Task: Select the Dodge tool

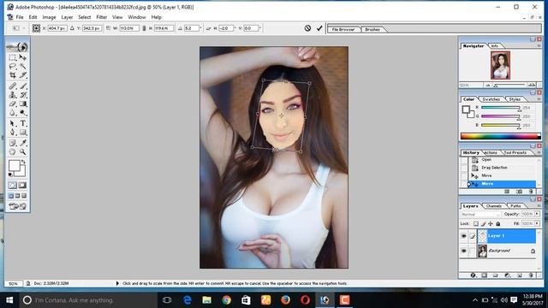Action: tap(23, 113)
